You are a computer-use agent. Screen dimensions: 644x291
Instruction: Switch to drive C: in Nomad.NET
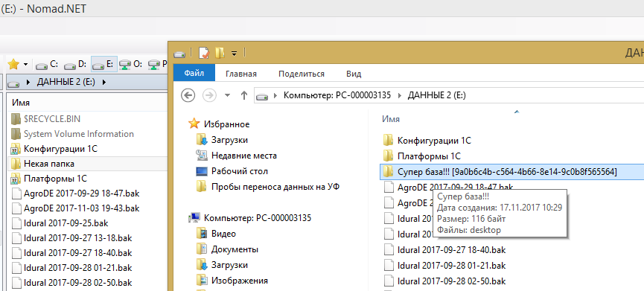pyautogui.click(x=47, y=65)
